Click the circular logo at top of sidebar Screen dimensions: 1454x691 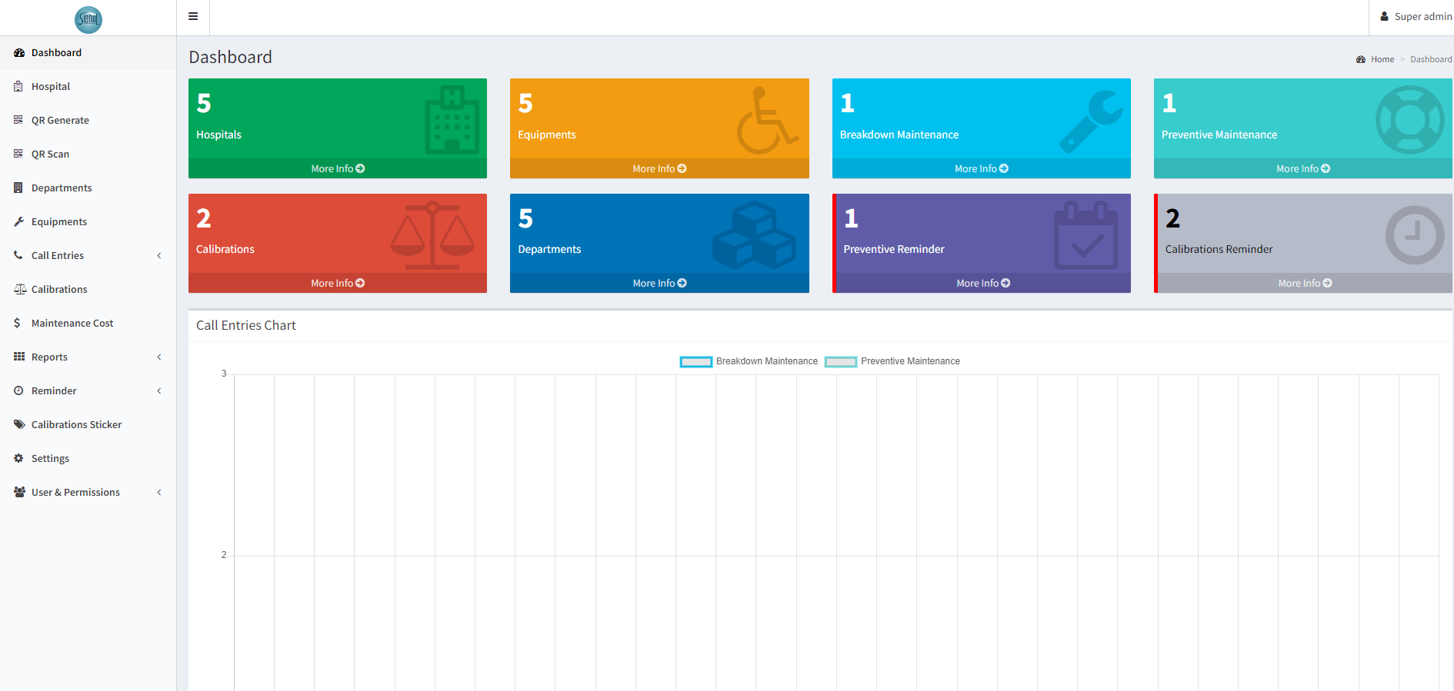(88, 19)
